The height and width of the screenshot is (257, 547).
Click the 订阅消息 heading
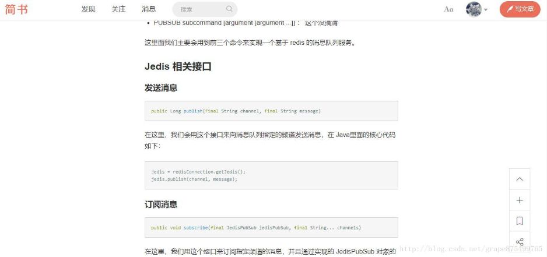click(x=161, y=205)
